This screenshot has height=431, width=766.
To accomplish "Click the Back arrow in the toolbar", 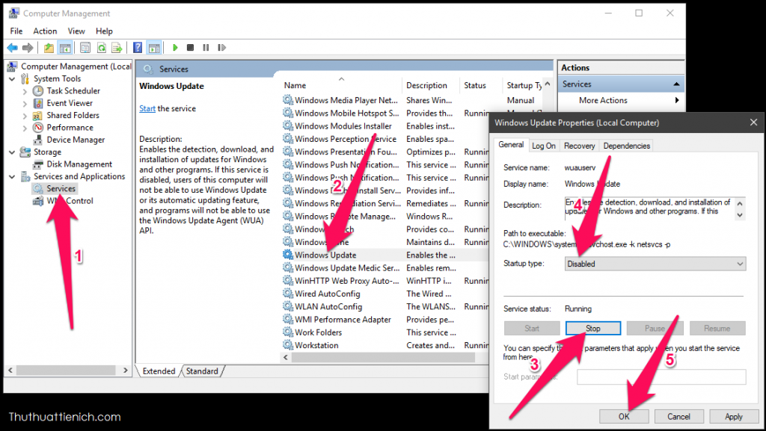I will 13,48.
